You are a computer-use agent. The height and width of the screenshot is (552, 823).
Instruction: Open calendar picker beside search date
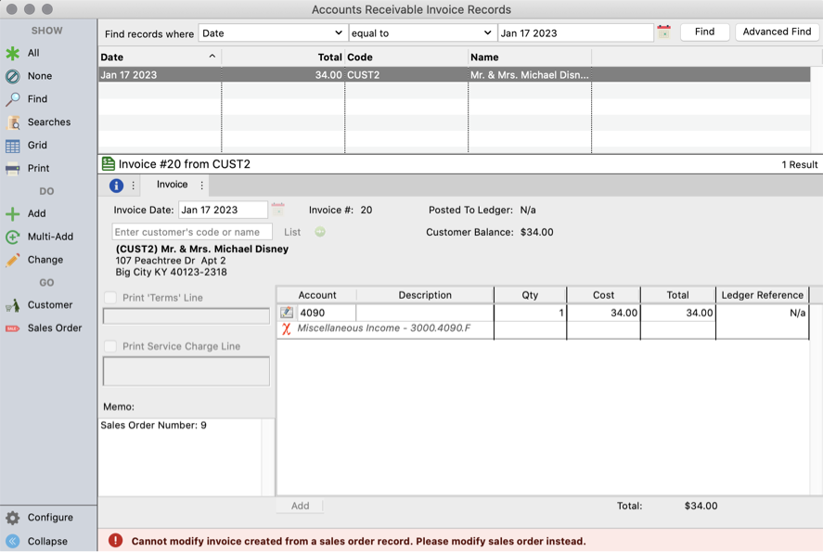coord(663,32)
